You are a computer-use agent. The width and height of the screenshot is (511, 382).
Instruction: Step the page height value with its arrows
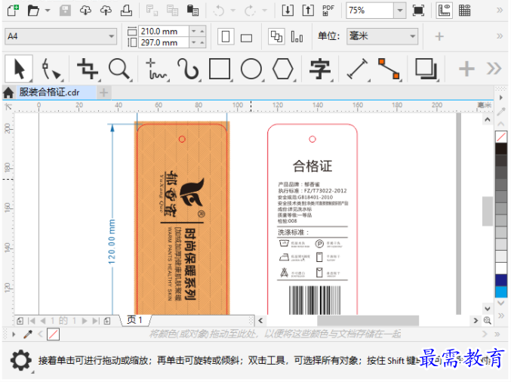[x=198, y=43]
